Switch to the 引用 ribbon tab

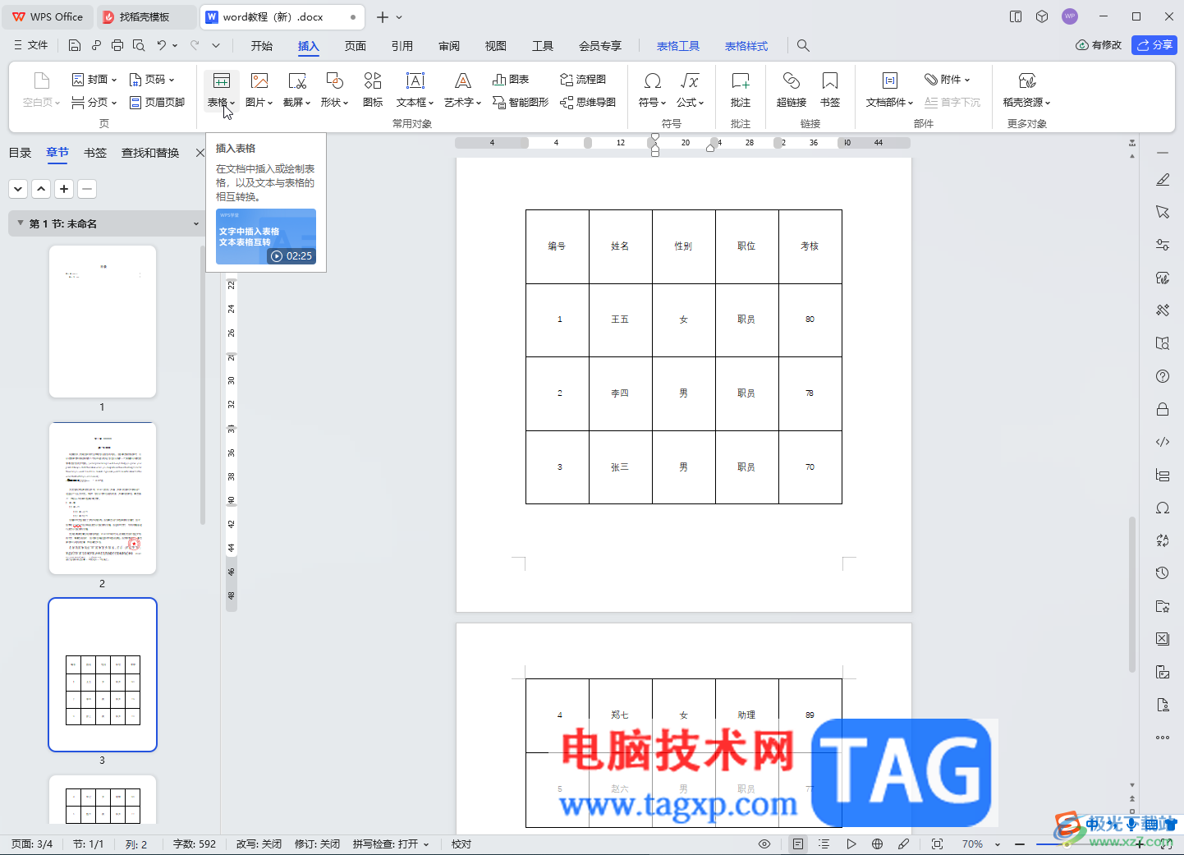402,46
